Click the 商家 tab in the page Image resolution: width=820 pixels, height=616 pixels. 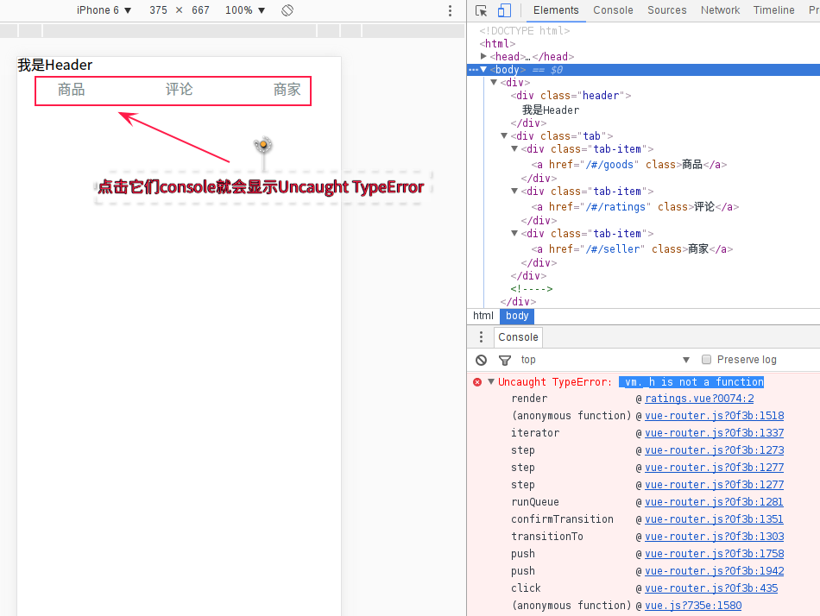pos(287,90)
